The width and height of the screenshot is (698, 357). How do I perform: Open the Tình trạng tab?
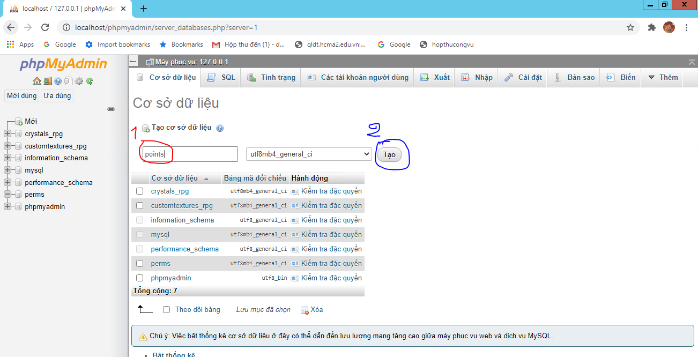(x=271, y=77)
